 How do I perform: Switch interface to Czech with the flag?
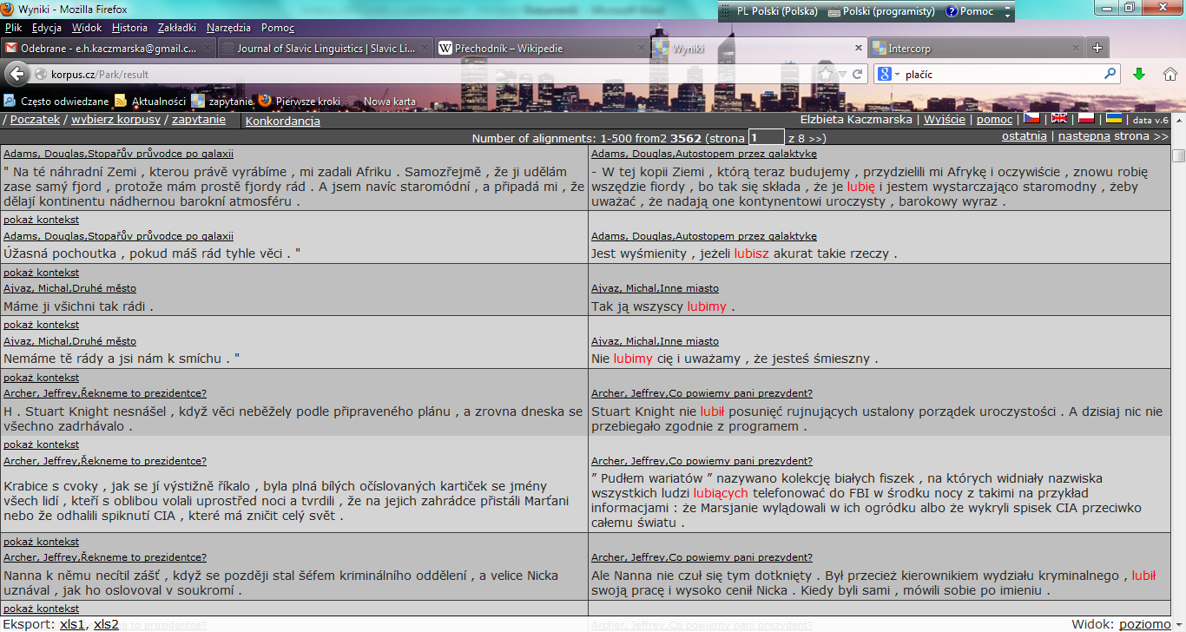click(x=1031, y=118)
